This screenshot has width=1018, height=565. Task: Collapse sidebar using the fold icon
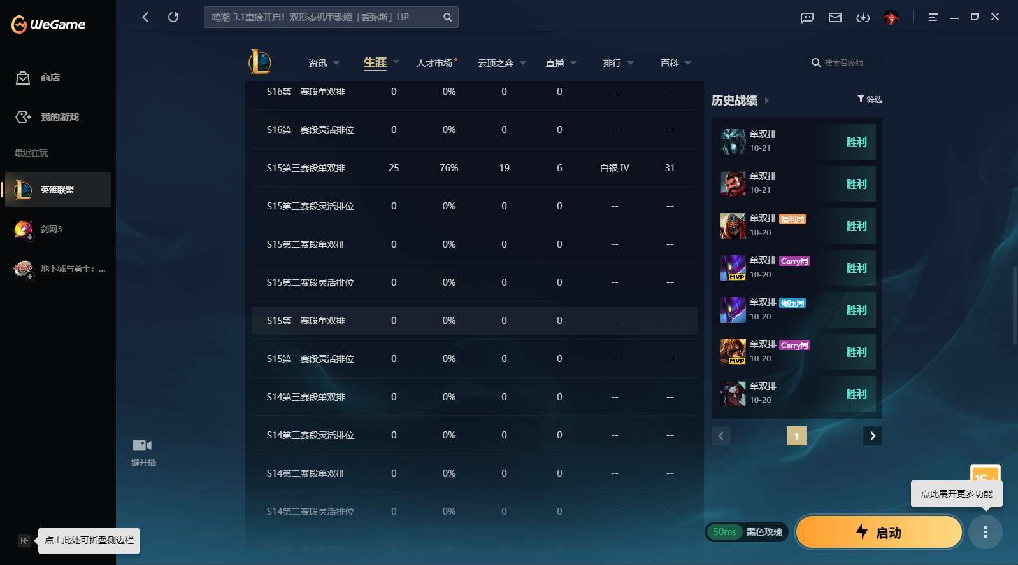(x=24, y=541)
